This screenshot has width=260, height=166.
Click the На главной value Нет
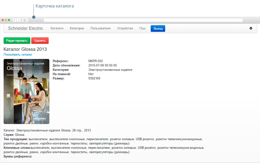tap(91, 74)
